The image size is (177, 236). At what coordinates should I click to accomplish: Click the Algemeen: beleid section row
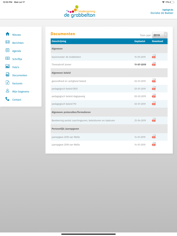(x=109, y=73)
